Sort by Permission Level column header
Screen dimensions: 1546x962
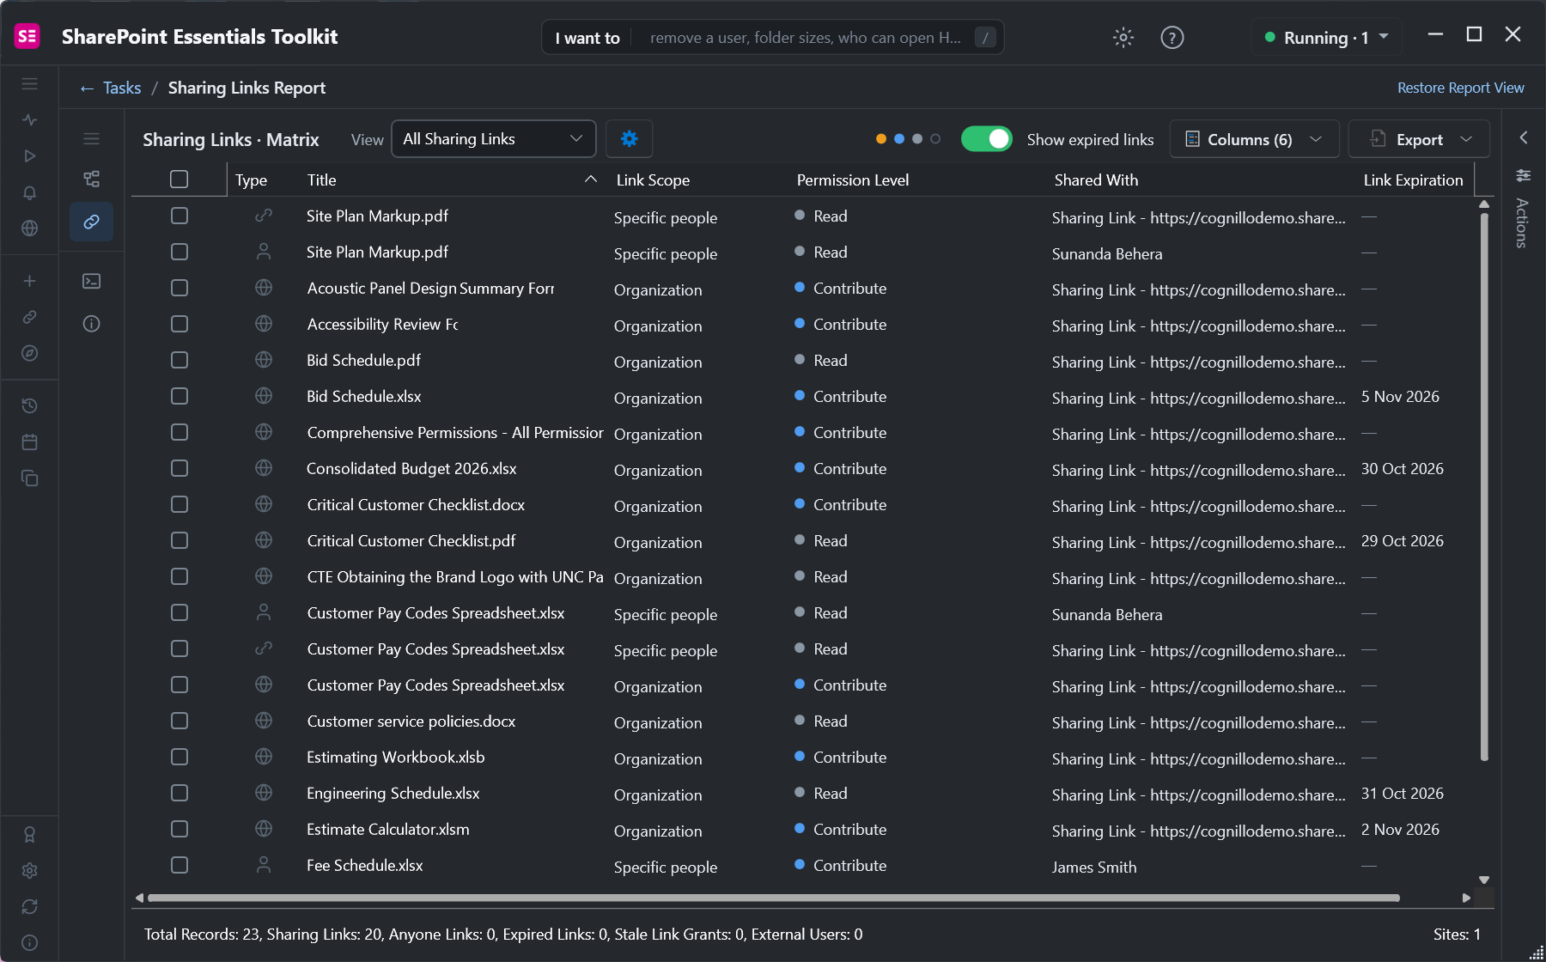pyautogui.click(x=852, y=180)
